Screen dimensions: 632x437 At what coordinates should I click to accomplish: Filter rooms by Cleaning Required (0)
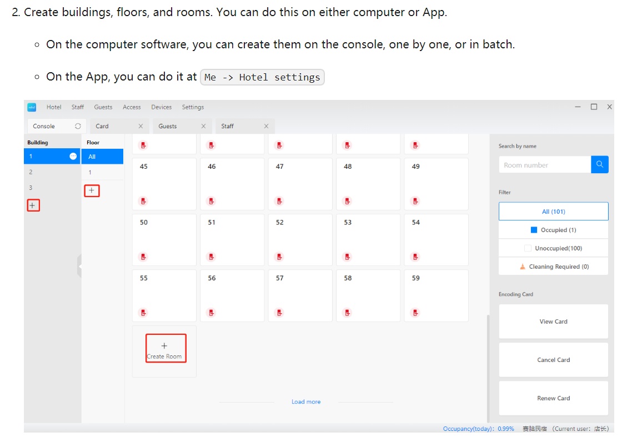[553, 267]
